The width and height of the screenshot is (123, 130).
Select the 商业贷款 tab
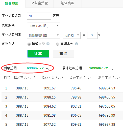(x=12, y=4)
